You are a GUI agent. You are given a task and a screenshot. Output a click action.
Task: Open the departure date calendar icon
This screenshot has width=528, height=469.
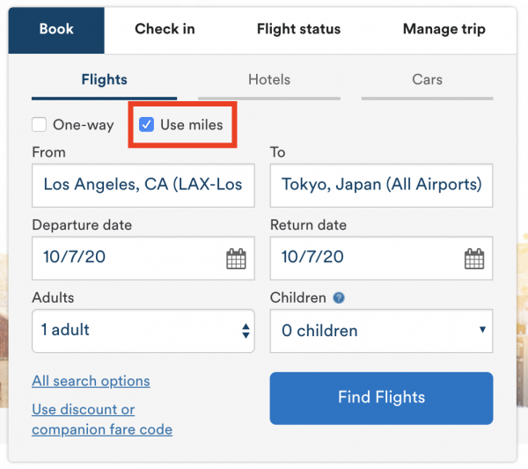point(236,259)
